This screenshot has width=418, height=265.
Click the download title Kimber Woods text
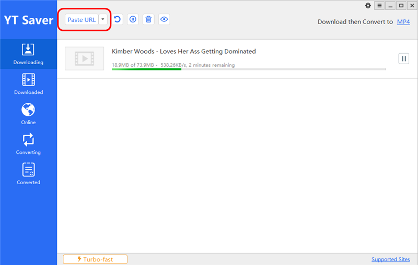[x=184, y=51]
